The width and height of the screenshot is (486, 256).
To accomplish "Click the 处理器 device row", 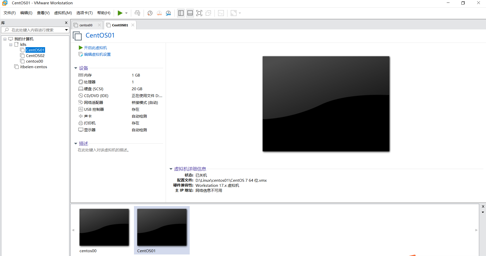I will tap(120, 82).
